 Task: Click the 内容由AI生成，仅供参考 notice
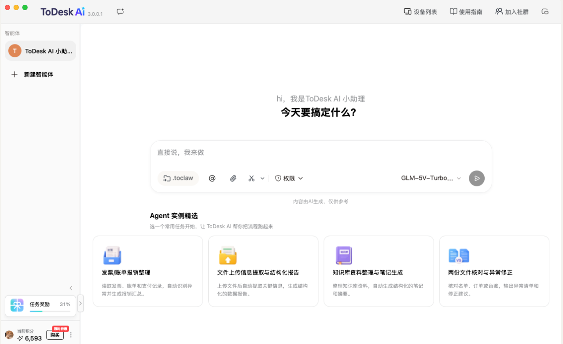click(x=320, y=201)
